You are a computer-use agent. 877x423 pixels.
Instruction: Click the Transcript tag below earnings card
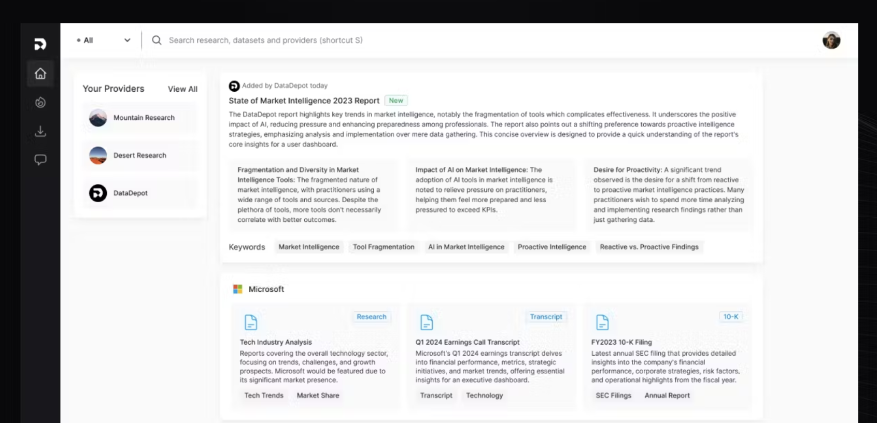[x=436, y=396]
